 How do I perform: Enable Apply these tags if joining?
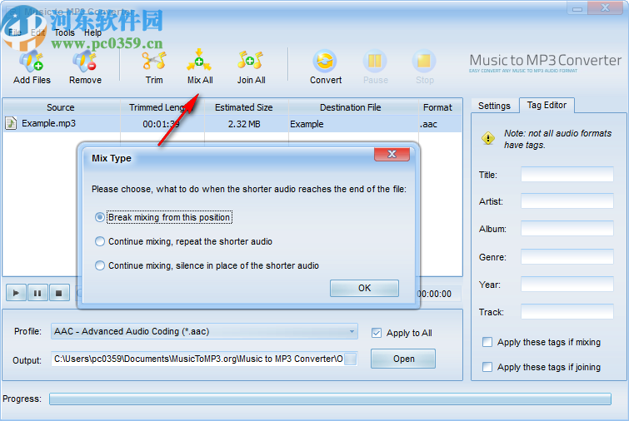coord(487,367)
